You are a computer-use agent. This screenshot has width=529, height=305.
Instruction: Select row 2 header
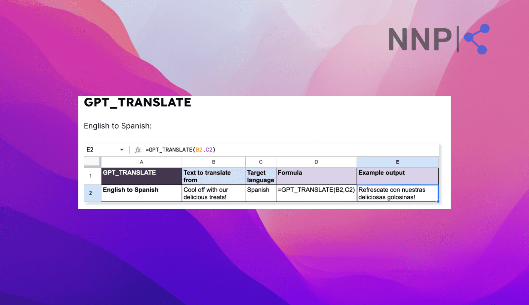point(92,193)
